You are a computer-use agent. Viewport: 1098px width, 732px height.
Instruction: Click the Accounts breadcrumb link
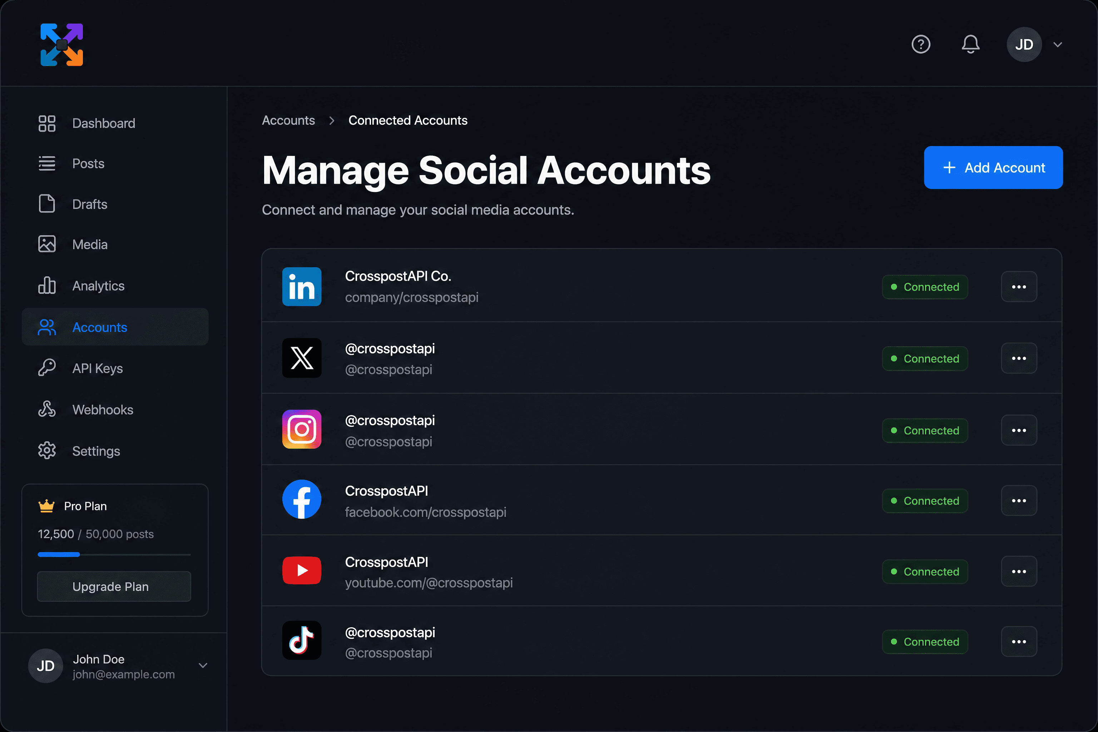(288, 120)
